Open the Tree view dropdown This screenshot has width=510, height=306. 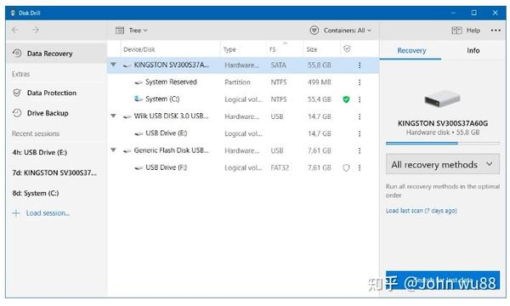132,31
